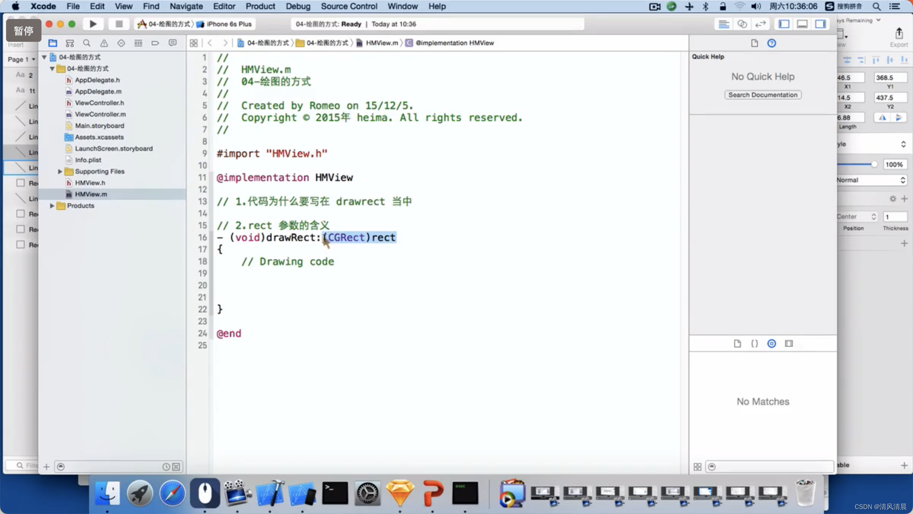The image size is (913, 514).
Task: Open Spotlight search in menu bar
Action: pyautogui.click(x=877, y=6)
